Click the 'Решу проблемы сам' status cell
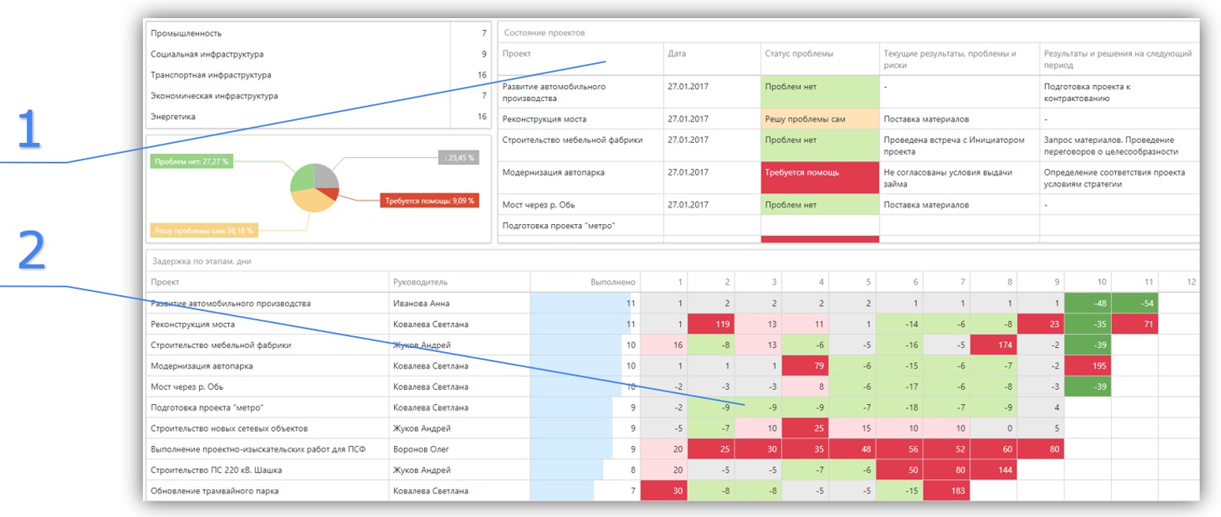Image resolution: width=1221 pixels, height=517 pixels. click(819, 119)
